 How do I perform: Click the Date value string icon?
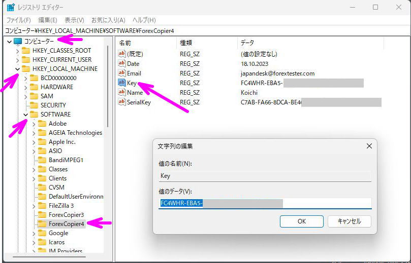pos(121,63)
